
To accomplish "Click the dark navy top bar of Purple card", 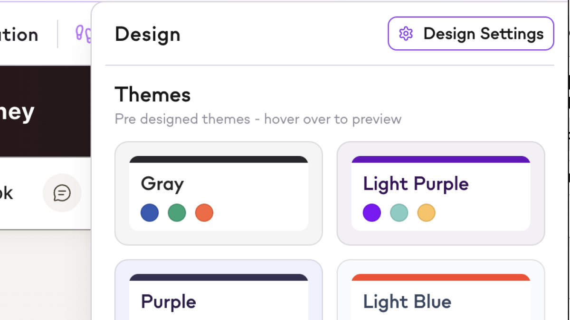I will click(218, 277).
